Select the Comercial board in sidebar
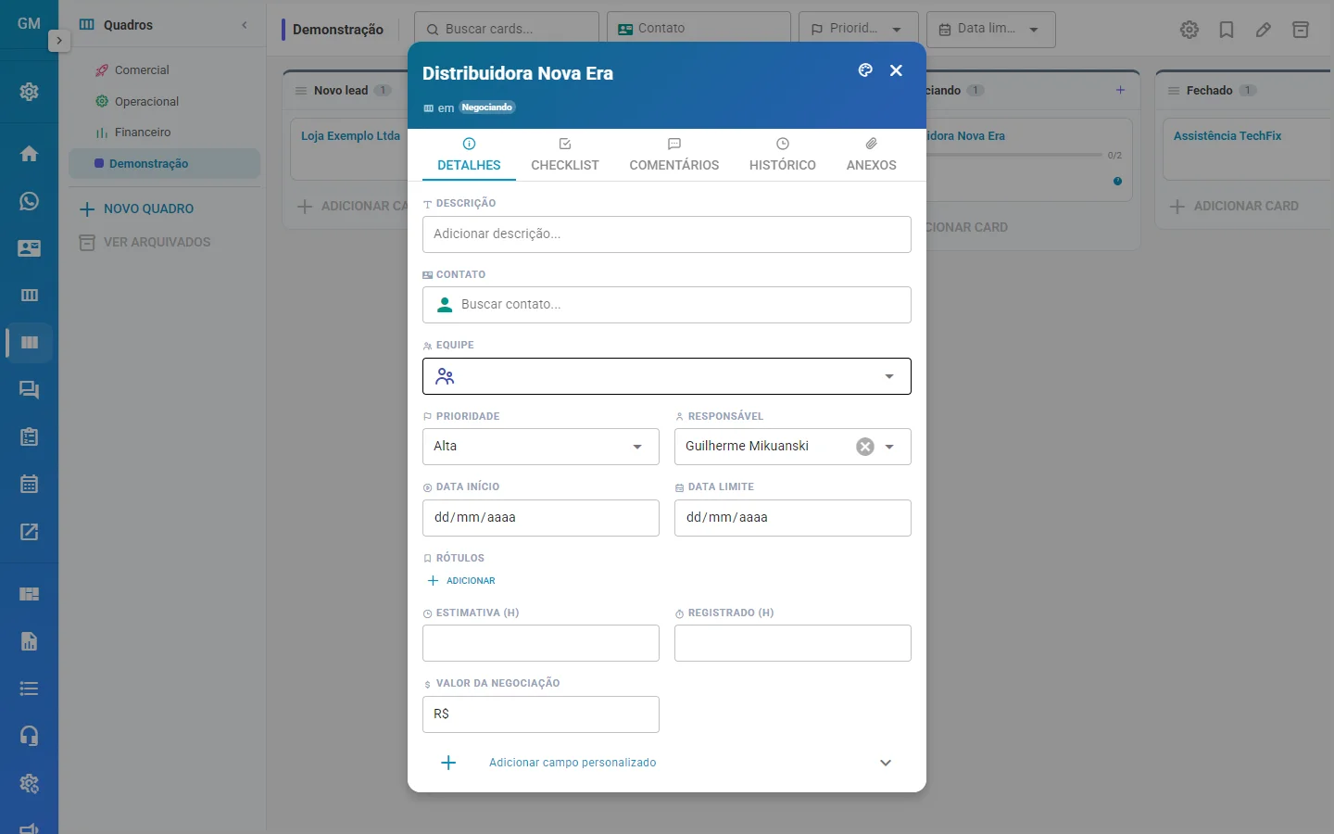 [x=164, y=70]
